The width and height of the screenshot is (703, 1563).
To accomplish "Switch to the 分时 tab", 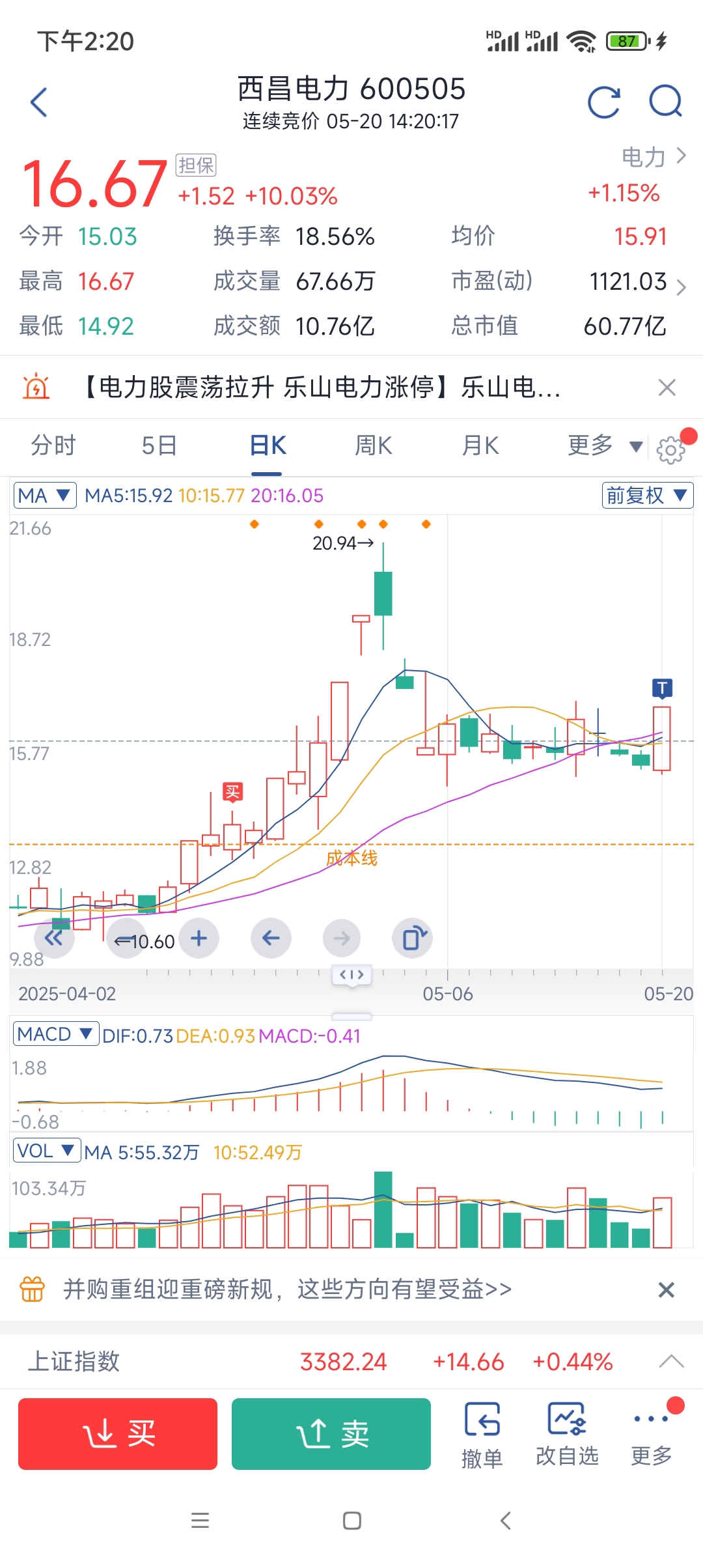I will click(x=53, y=446).
